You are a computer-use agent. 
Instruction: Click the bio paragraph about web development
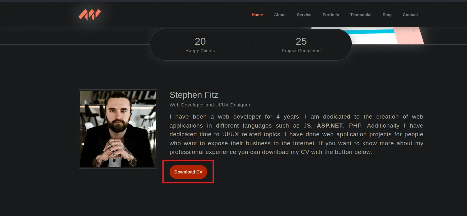click(x=296, y=134)
